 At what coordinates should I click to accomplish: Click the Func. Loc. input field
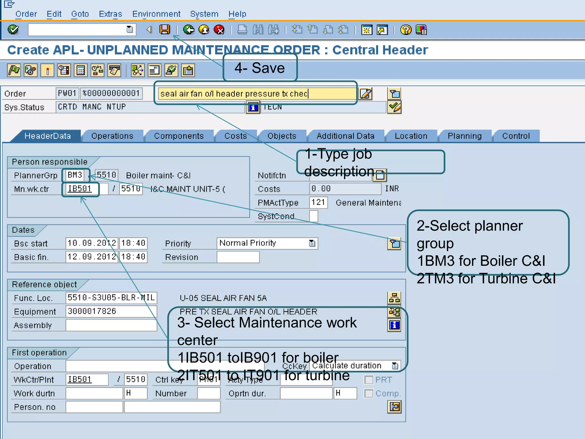(x=111, y=298)
